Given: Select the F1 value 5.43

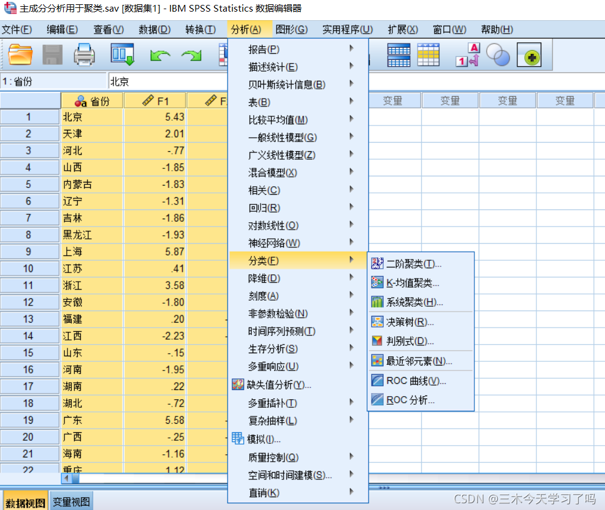Looking at the screenshot, I should pyautogui.click(x=155, y=117).
